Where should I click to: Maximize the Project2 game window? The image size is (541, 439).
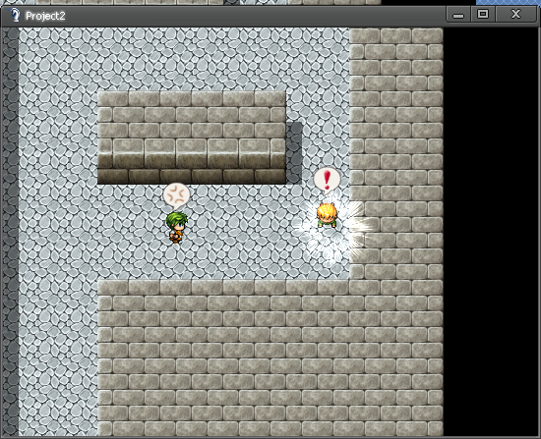[x=483, y=15]
